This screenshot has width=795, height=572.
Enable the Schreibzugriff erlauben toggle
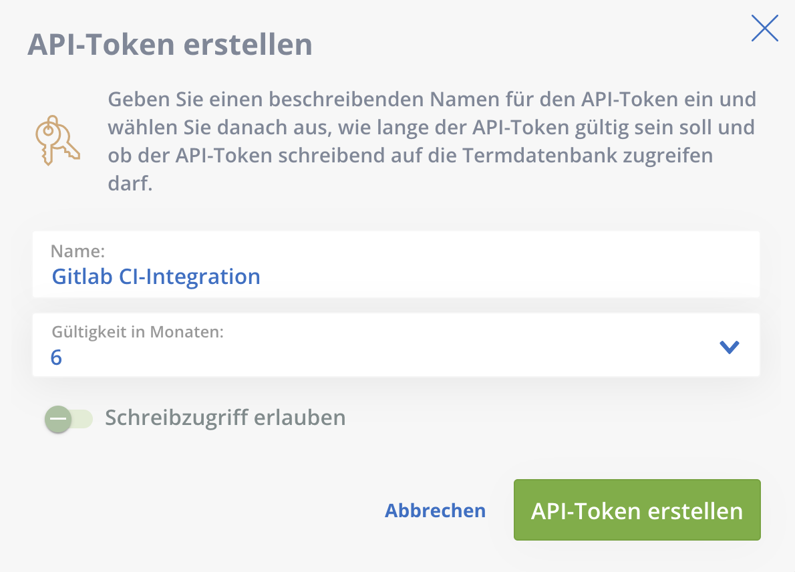(x=68, y=420)
